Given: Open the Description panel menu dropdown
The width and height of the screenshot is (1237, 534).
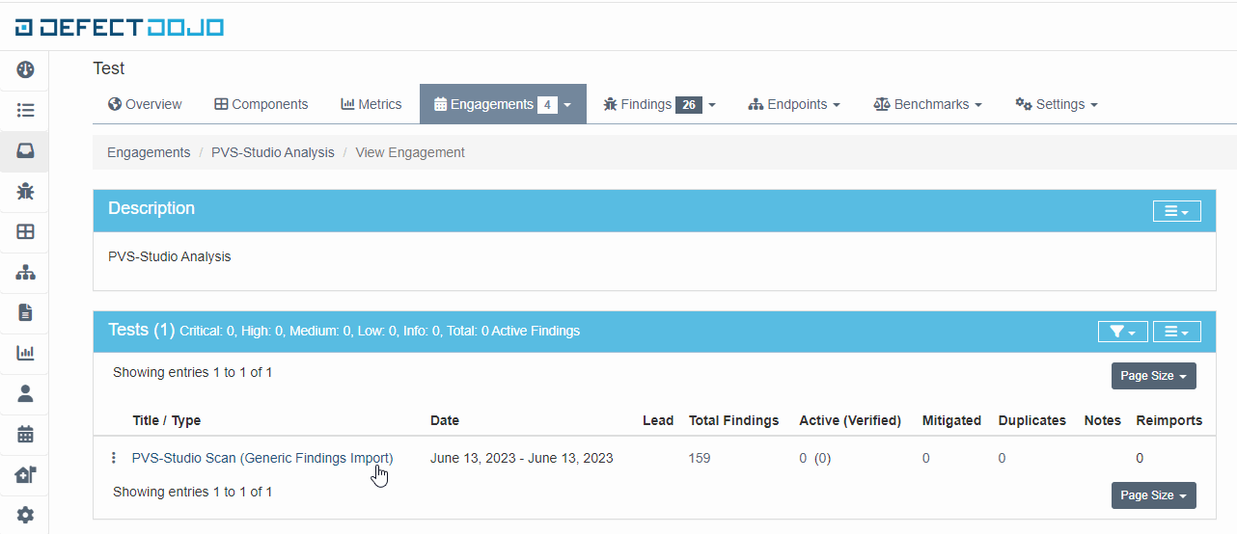Looking at the screenshot, I should [1176, 211].
